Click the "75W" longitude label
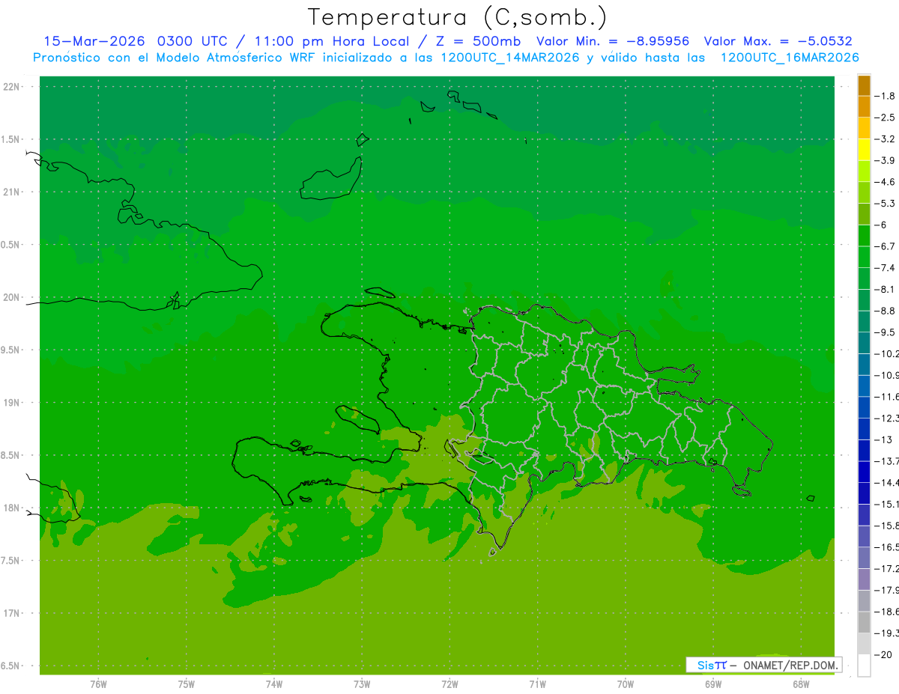Image resolution: width=899 pixels, height=694 pixels. coord(187,684)
